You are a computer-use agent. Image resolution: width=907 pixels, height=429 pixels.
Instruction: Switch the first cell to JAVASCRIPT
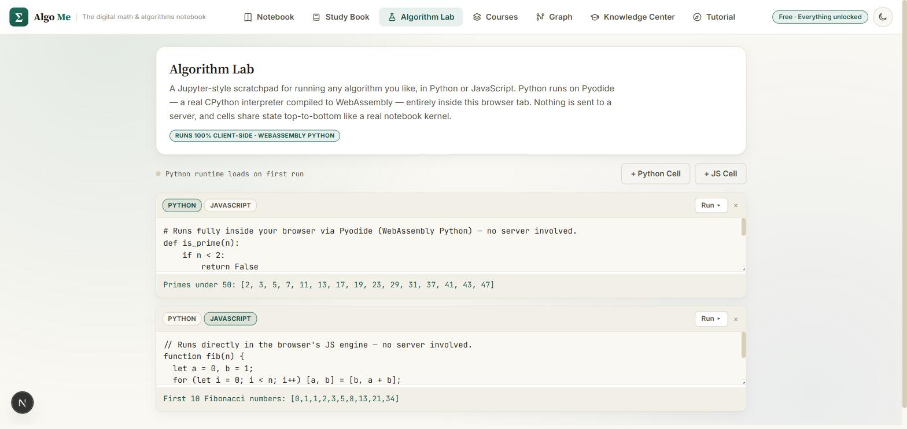[x=230, y=205]
